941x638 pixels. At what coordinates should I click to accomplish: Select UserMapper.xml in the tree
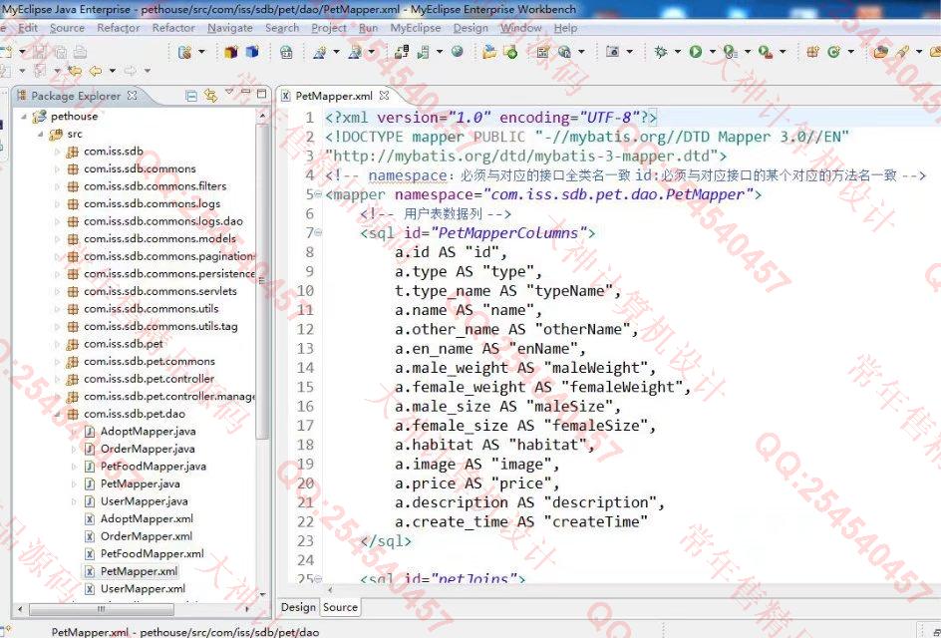143,588
